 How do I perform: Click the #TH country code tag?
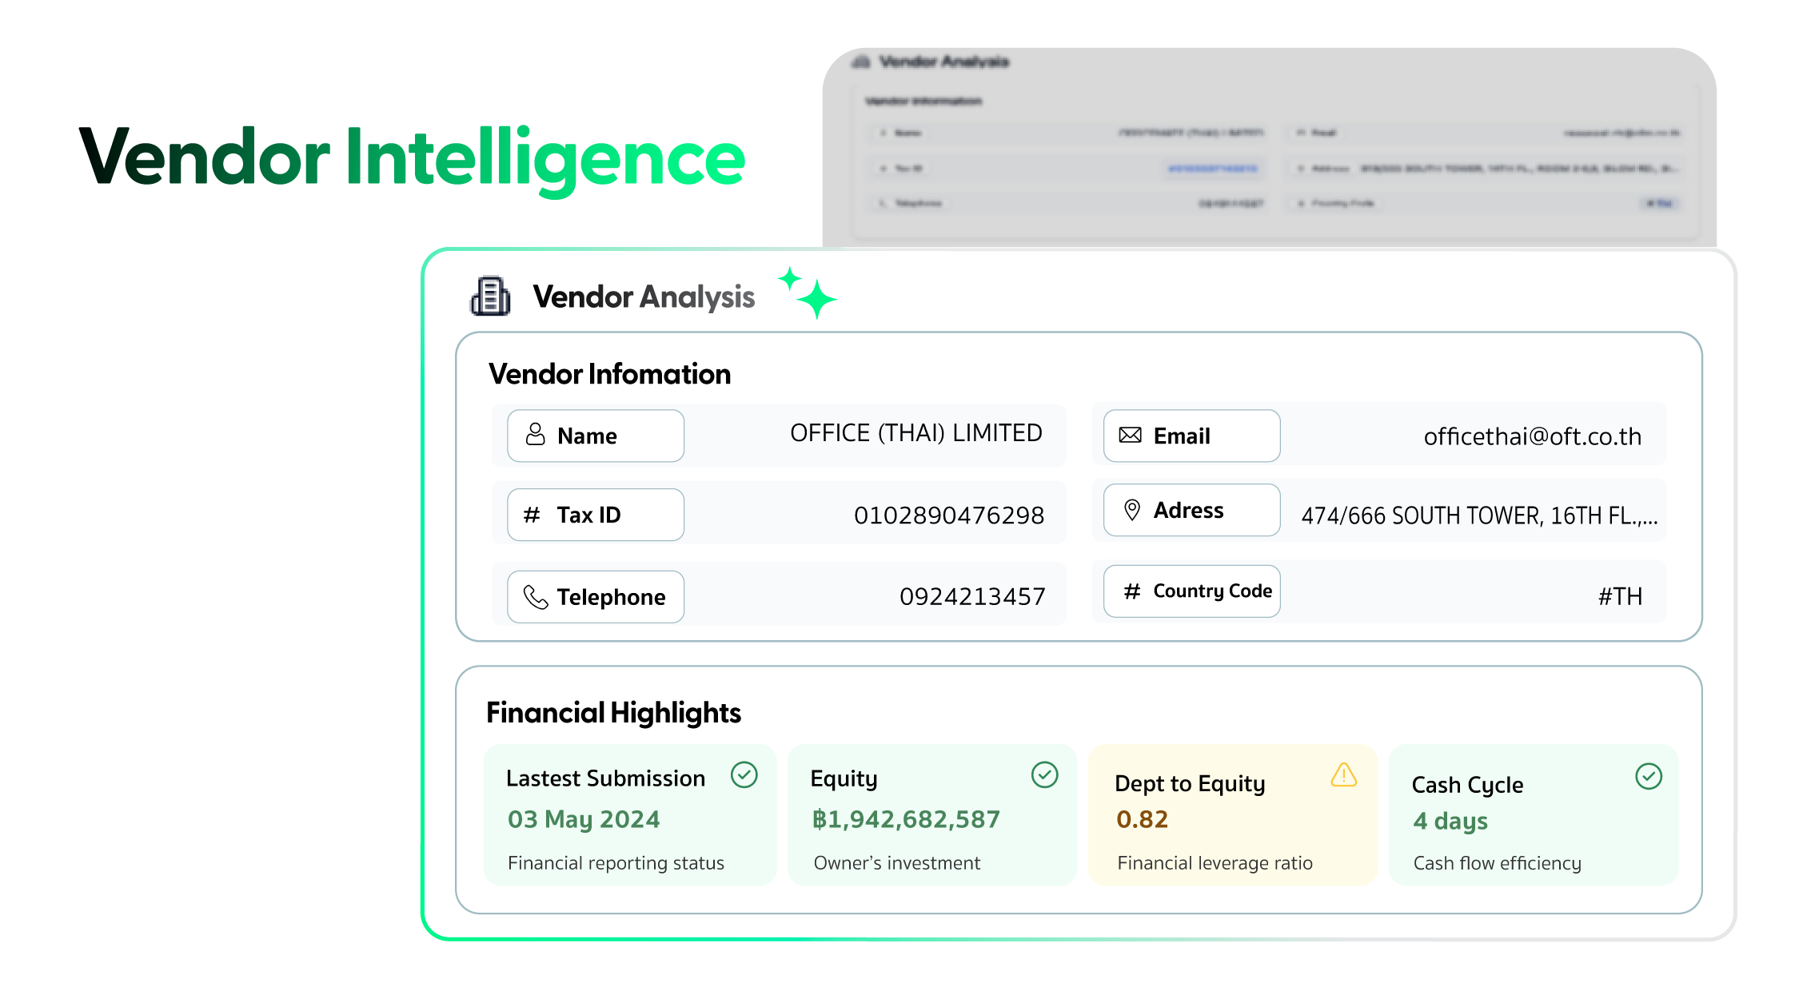(1618, 595)
